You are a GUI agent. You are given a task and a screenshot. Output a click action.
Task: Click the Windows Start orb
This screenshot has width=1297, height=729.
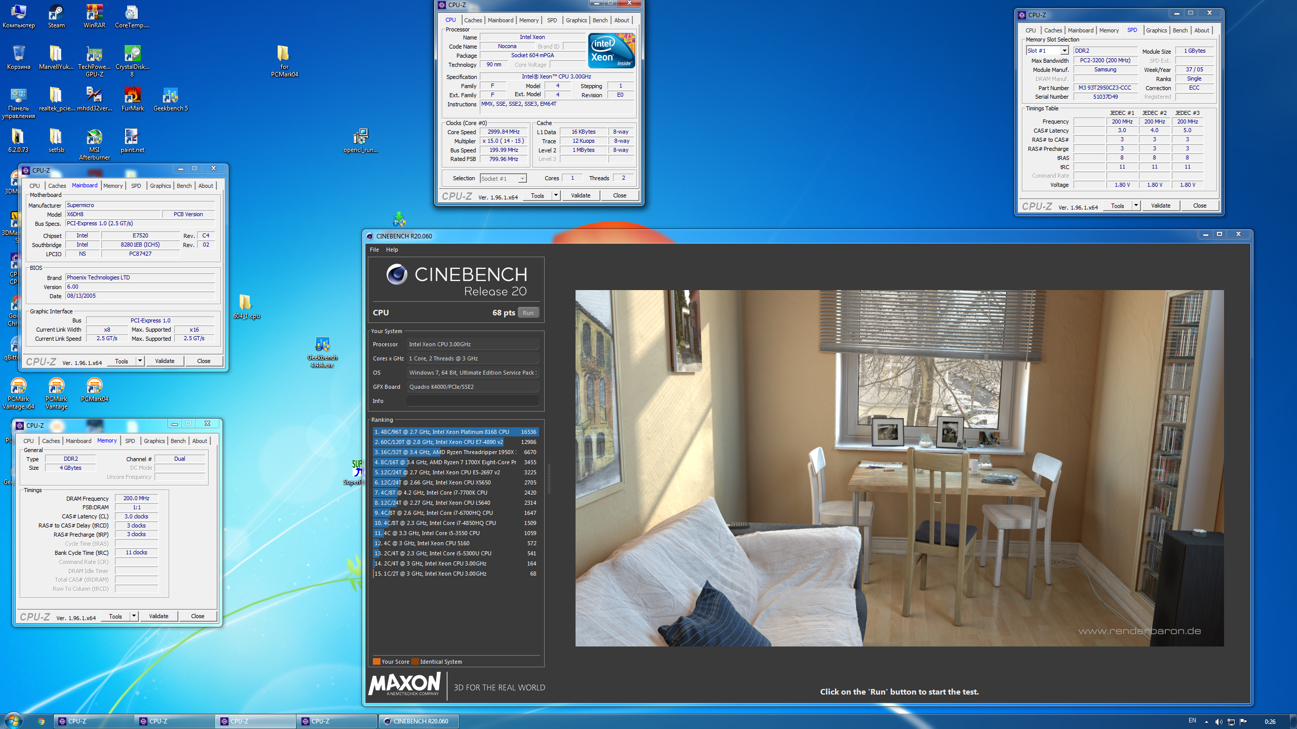[13, 720]
